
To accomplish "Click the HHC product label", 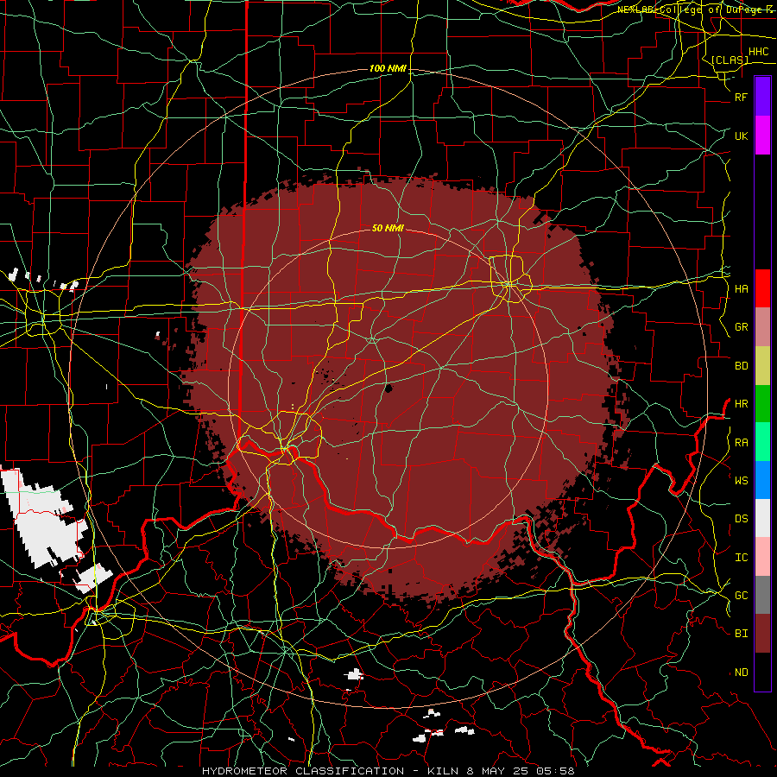I will tap(758, 52).
